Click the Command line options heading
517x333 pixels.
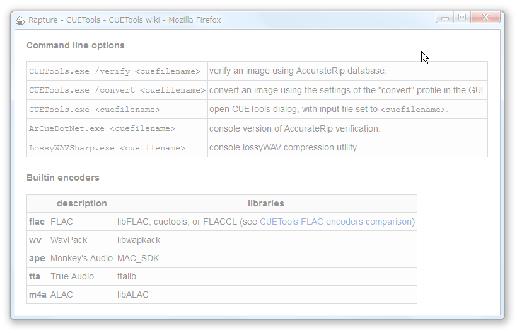(76, 45)
